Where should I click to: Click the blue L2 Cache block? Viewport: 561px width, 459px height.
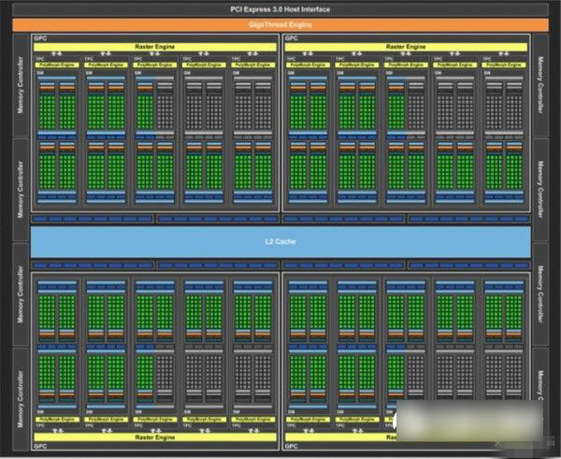point(280,242)
